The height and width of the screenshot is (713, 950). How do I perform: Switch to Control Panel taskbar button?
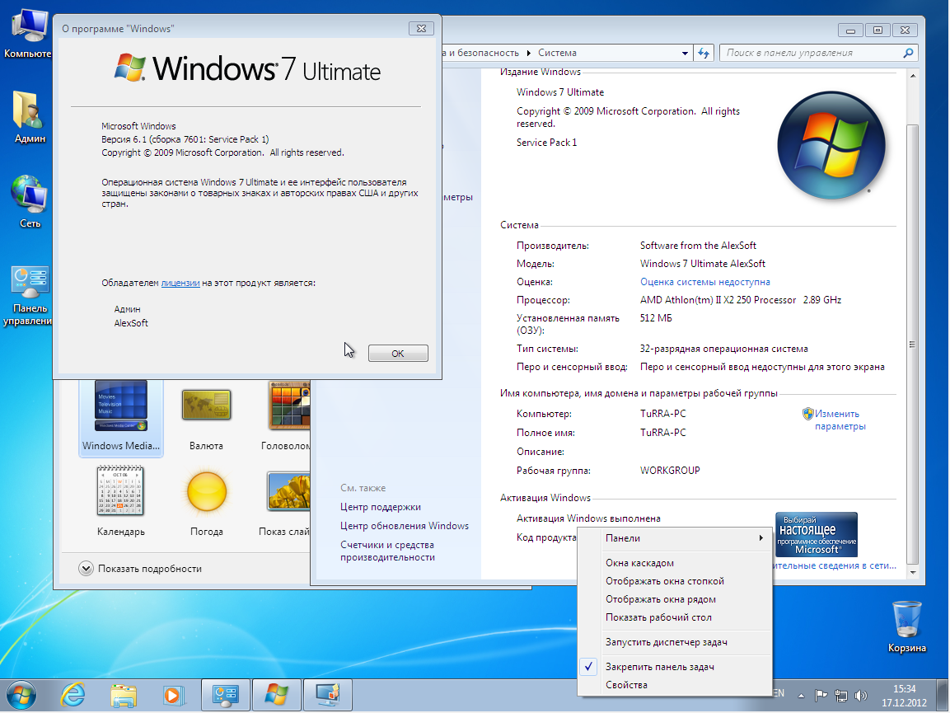coord(226,695)
